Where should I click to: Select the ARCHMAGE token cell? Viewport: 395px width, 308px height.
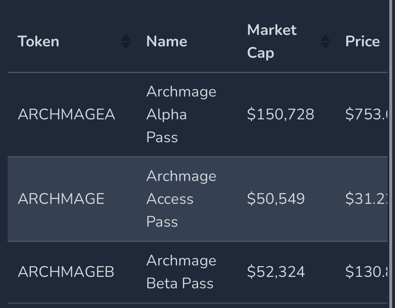coord(61,199)
